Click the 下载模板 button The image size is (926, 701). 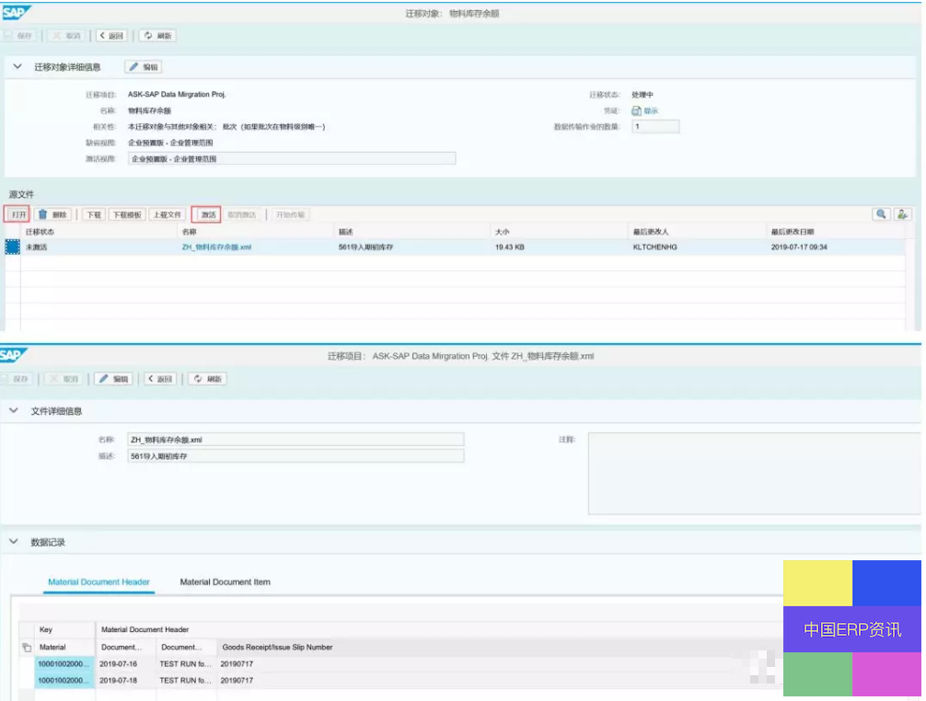127,214
